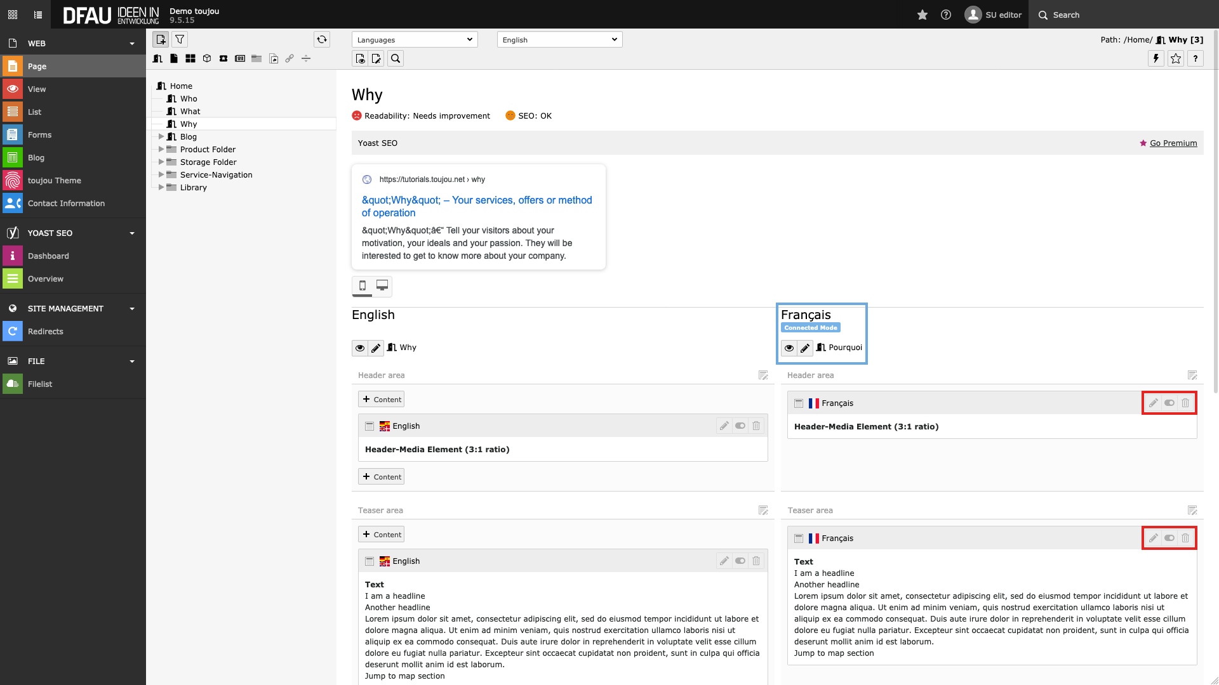The width and height of the screenshot is (1219, 685).
Task: Add content at the top of the Header area
Action: [381, 399]
